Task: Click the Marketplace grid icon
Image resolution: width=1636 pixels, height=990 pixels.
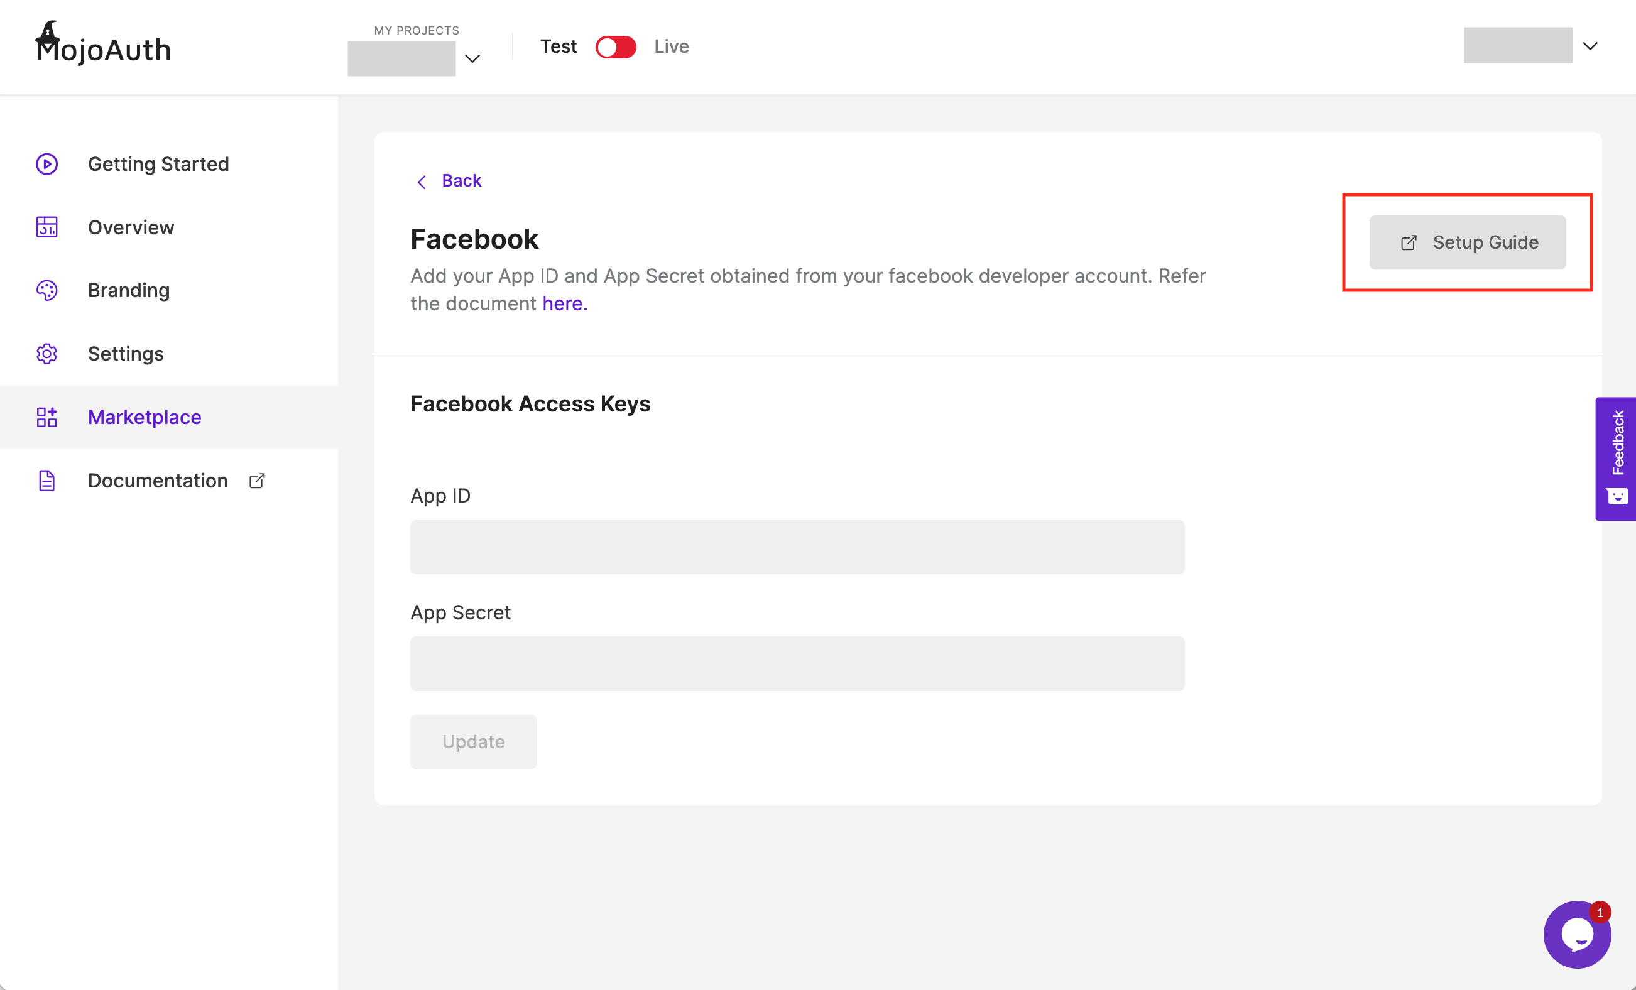Action: tap(46, 417)
